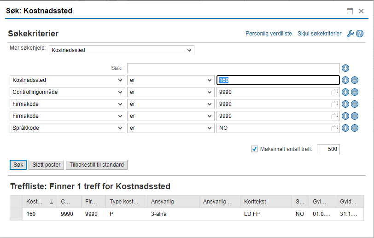
Task: Maximize the Søk: Kostnadssted dialog
Action: point(350,11)
